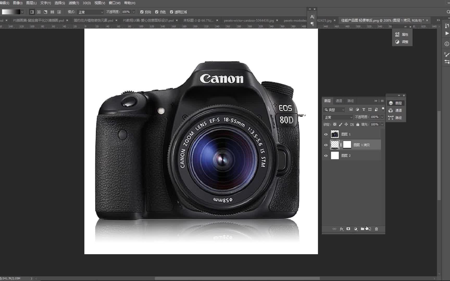
Task: Click the options bar opacity 100% field
Action: (126, 12)
